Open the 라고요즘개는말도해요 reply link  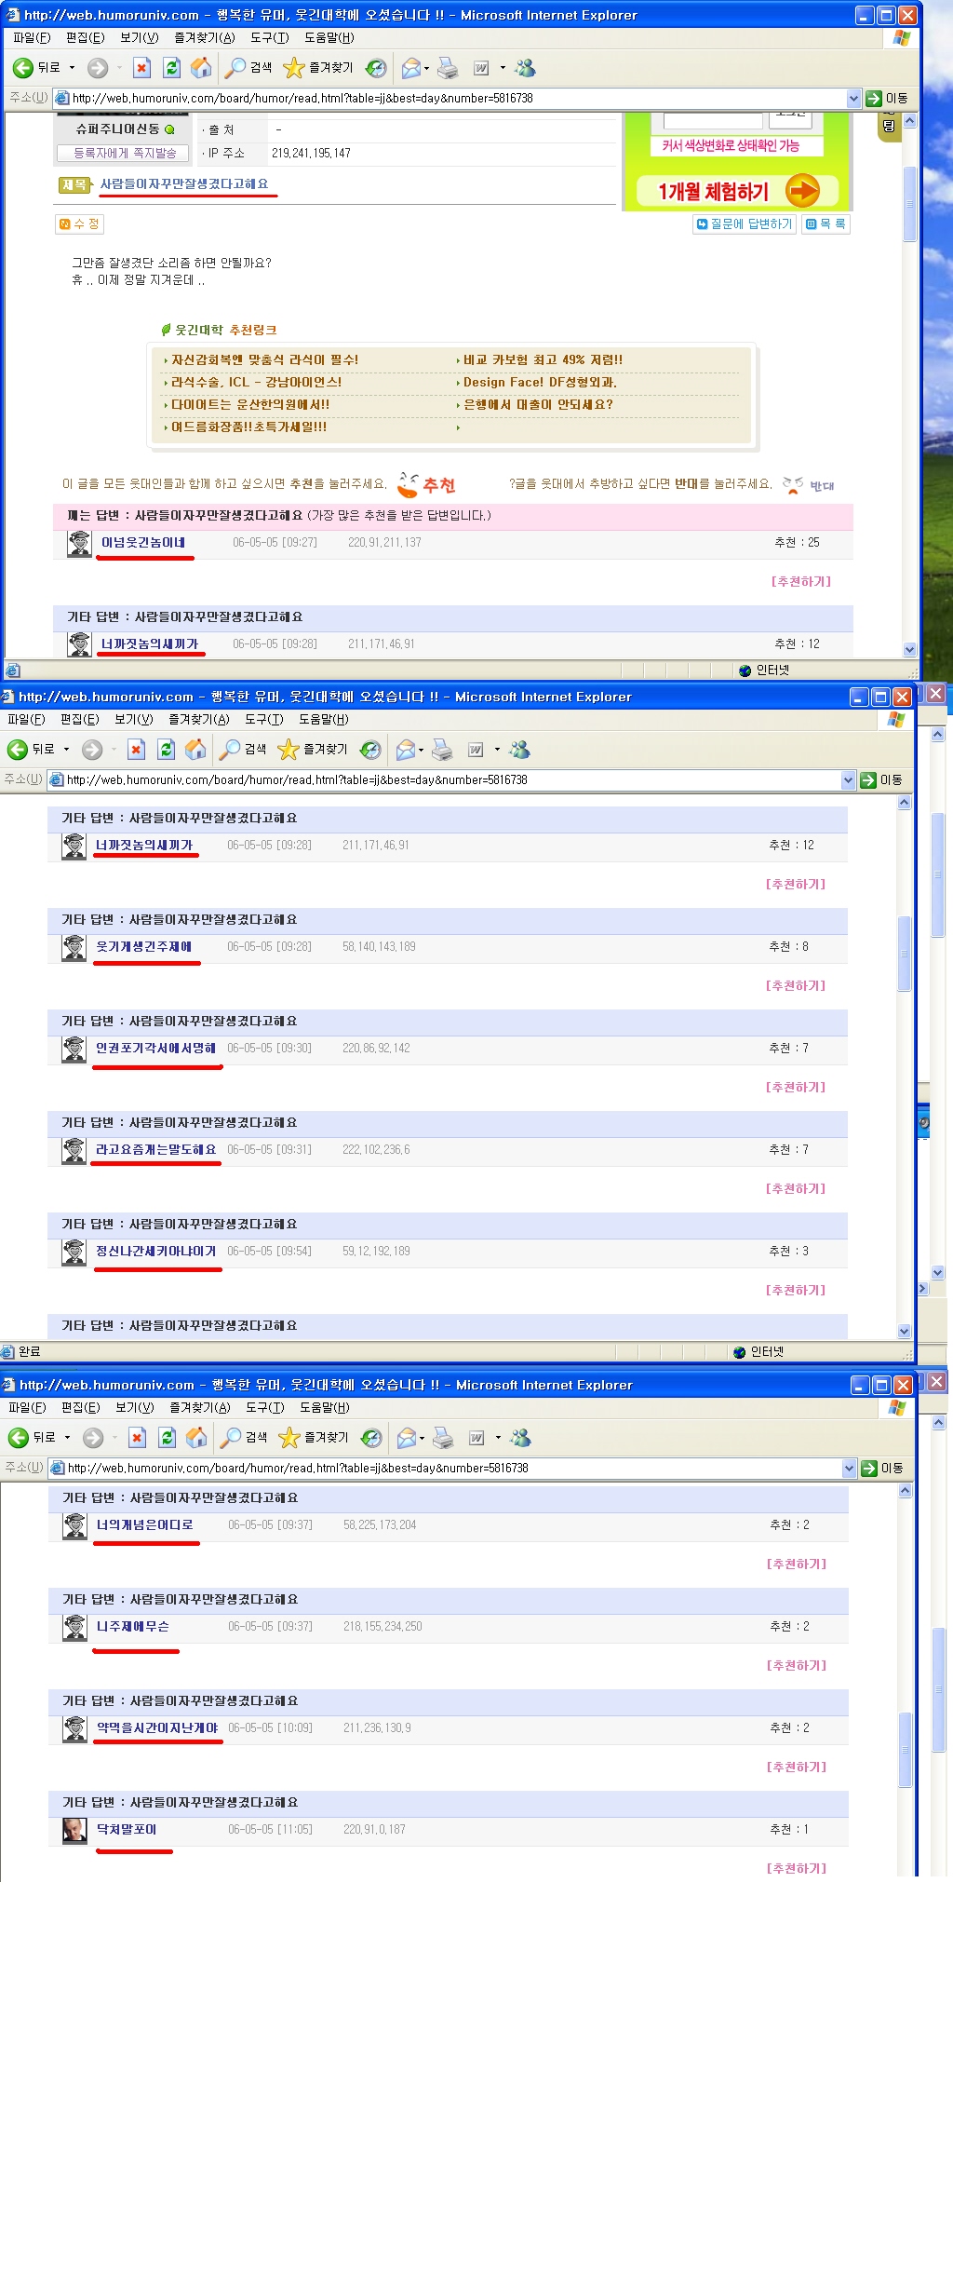click(x=155, y=1149)
